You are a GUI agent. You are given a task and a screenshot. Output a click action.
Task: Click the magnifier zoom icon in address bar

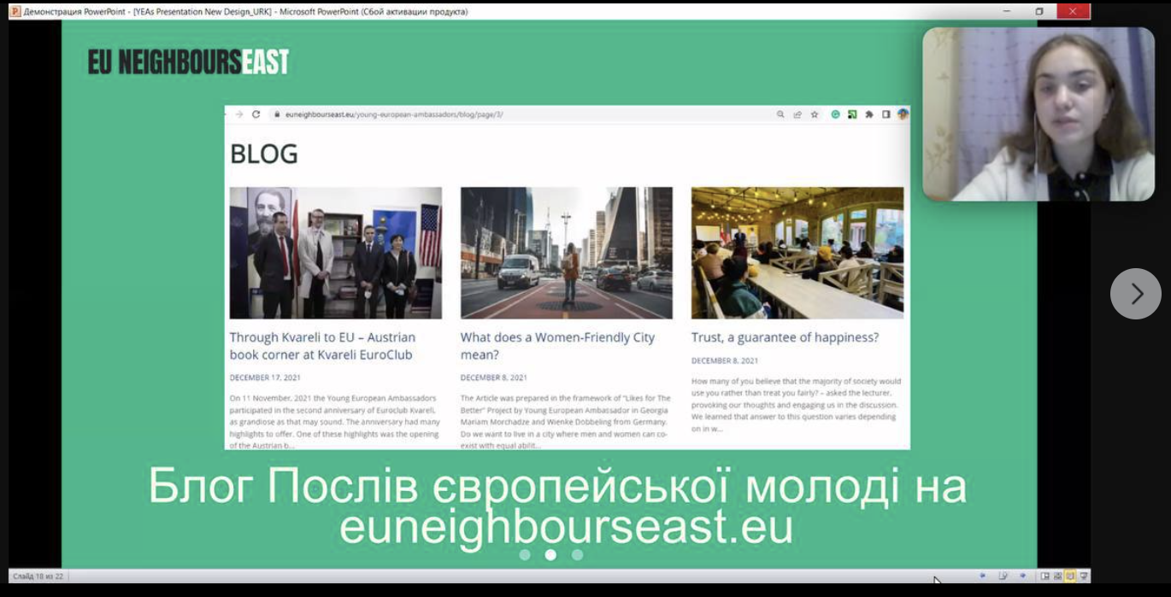(780, 114)
